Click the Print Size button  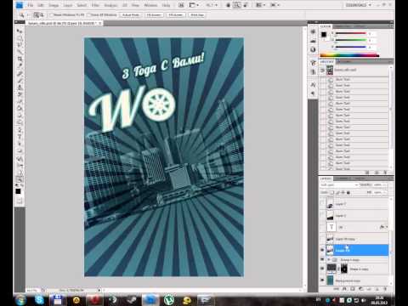[x=197, y=14]
